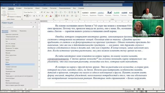Increase font size with the larger A icon
This screenshot has height=93, width=165.
(x=42, y=12)
